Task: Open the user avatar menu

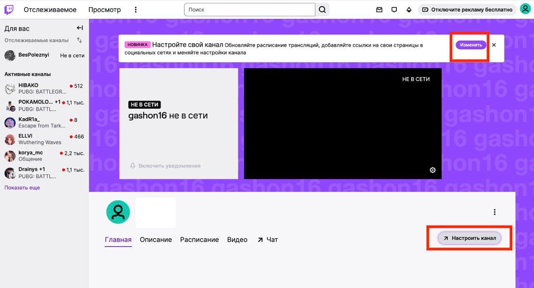Action: pyautogui.click(x=525, y=9)
